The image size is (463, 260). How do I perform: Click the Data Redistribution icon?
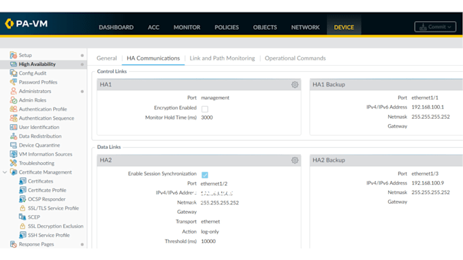tap(14, 136)
